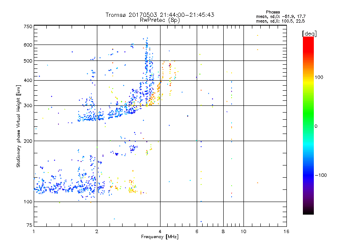This screenshot has height=252, width=337.
Task: Click the 'Phases' header label
Action: click(273, 12)
